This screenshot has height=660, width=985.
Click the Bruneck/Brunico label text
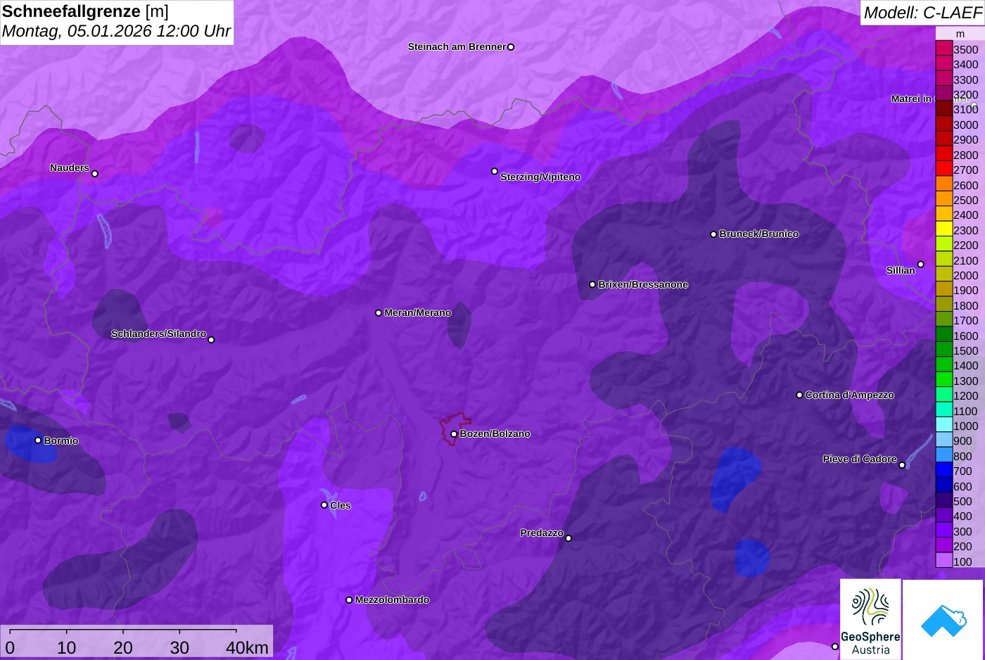point(759,234)
